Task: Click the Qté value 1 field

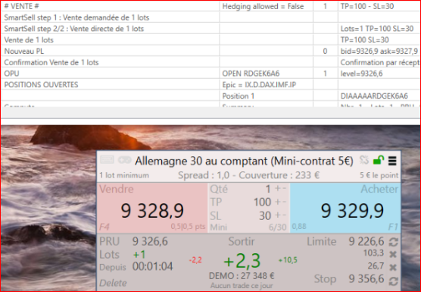Action: [268, 189]
